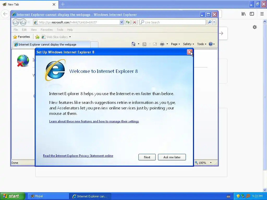Click IE Back navigation button
This screenshot has height=200, width=267.
16,22
